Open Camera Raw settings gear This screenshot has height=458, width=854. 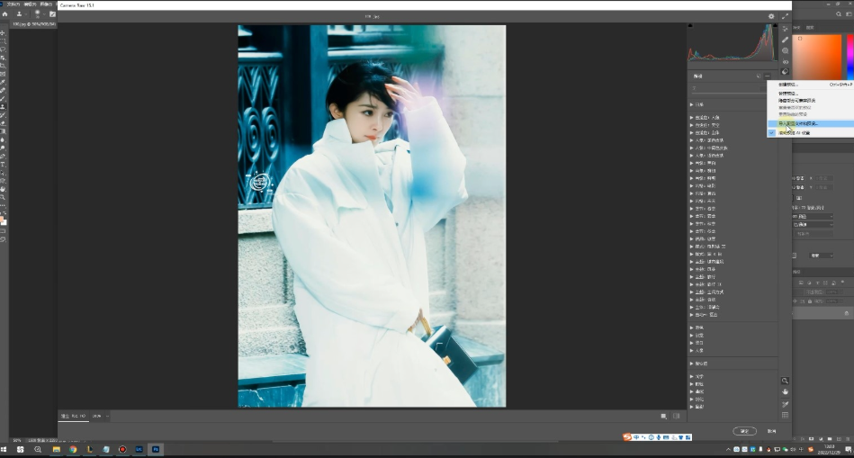(771, 16)
